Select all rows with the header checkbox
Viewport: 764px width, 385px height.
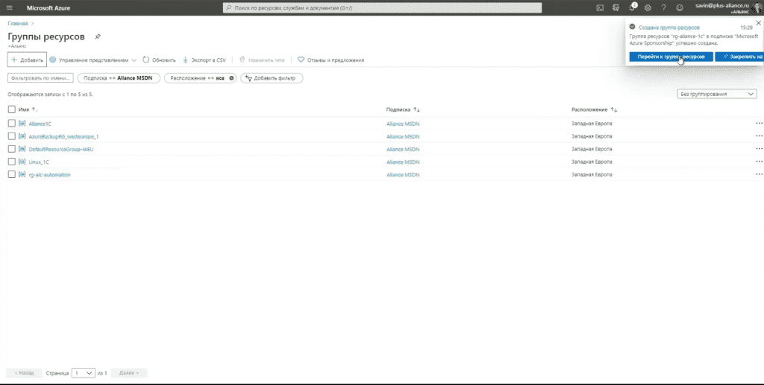tap(12, 109)
